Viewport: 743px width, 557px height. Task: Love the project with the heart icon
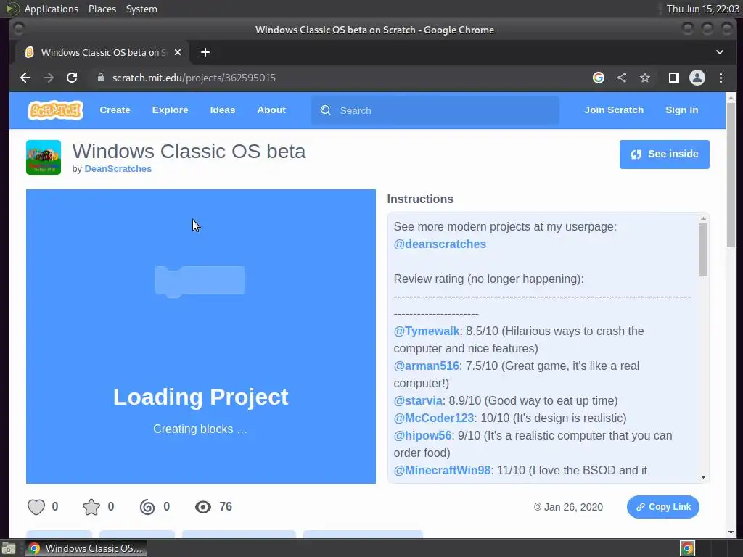36,507
